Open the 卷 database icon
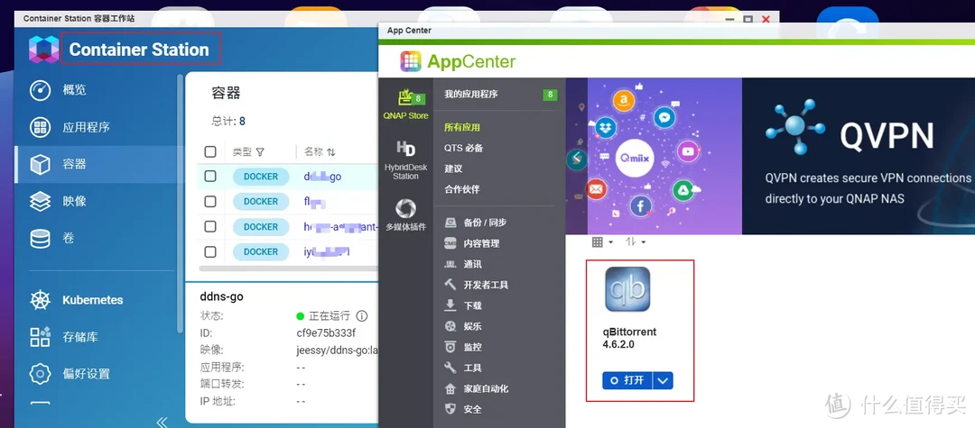The image size is (975, 428). (x=41, y=238)
